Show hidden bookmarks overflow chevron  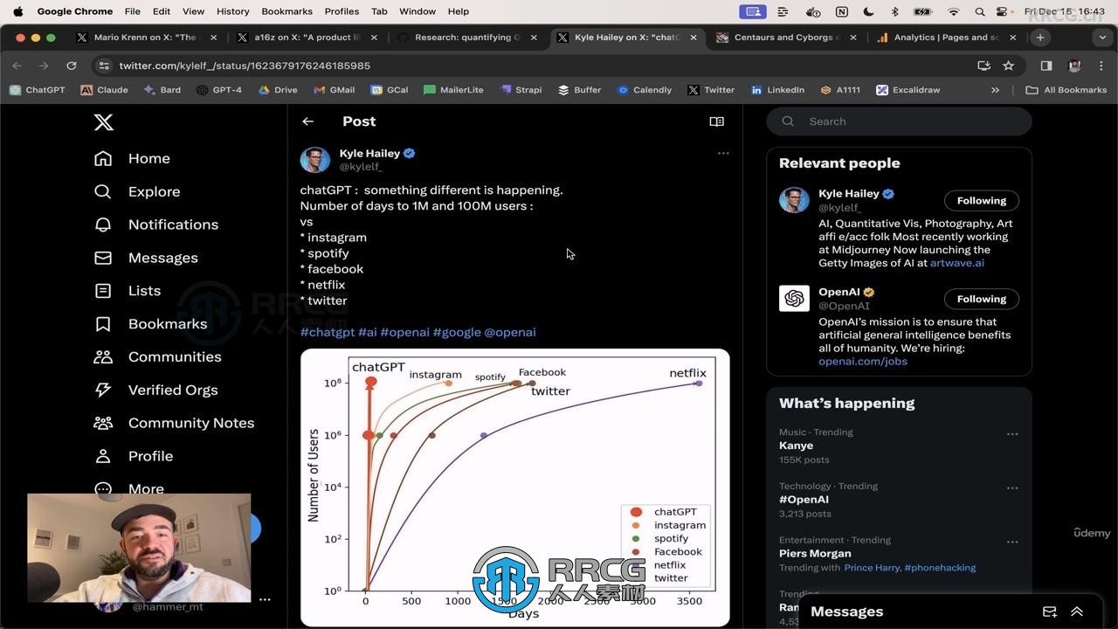point(995,90)
